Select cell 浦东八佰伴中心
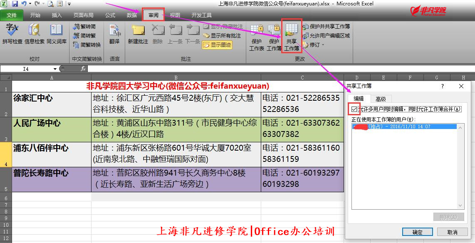The width and height of the screenshot is (475, 243). pyautogui.click(x=52, y=154)
